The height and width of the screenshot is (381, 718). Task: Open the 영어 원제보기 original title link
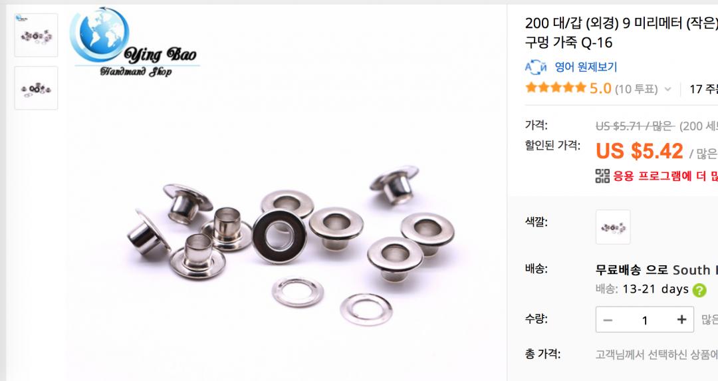pos(586,67)
